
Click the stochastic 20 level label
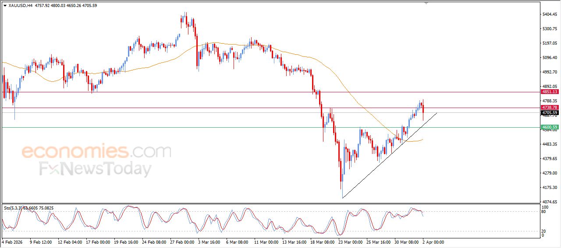coord(544,231)
